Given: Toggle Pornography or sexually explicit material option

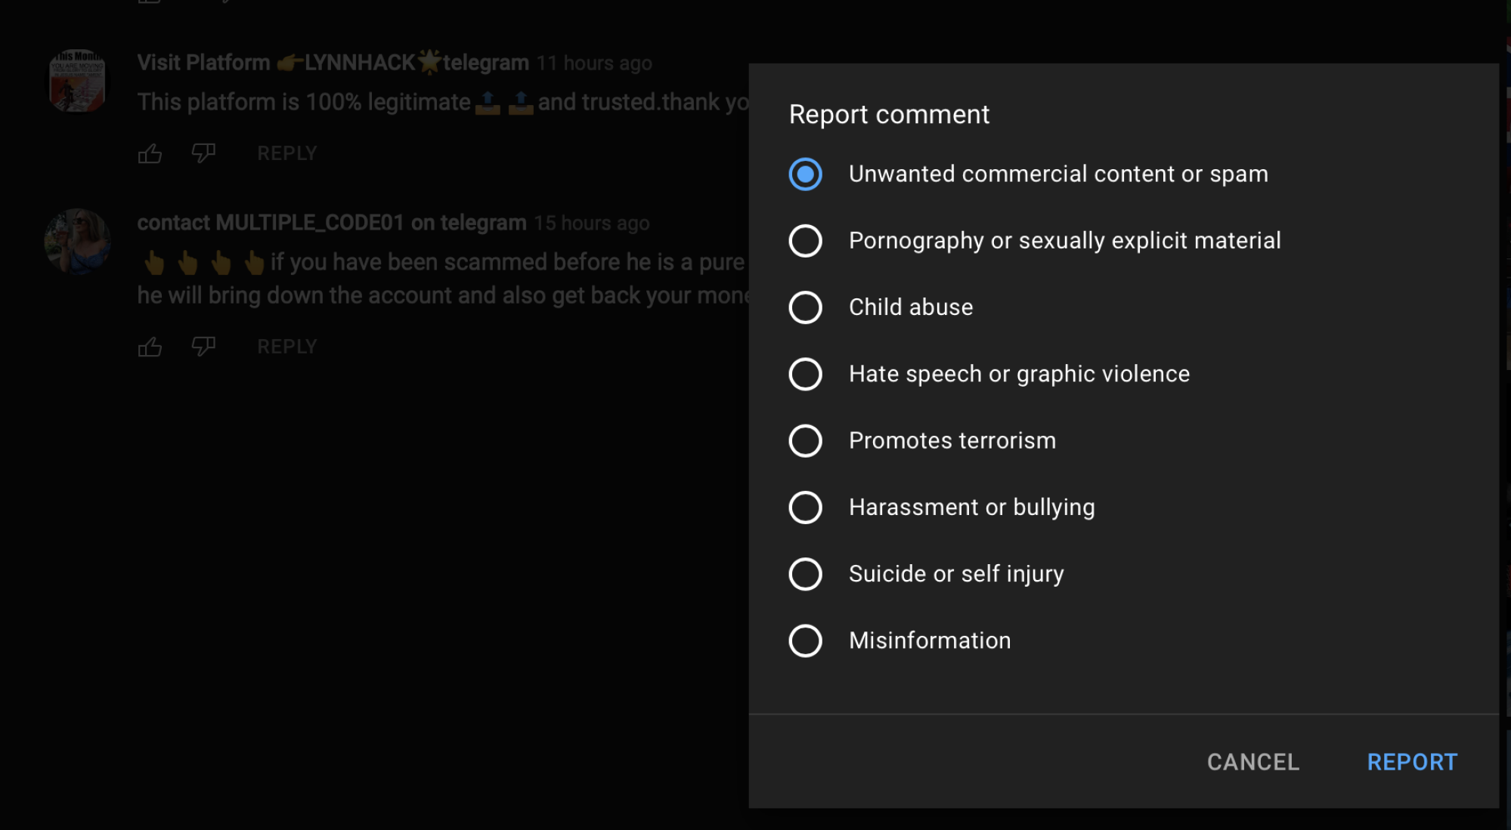Looking at the screenshot, I should (804, 240).
